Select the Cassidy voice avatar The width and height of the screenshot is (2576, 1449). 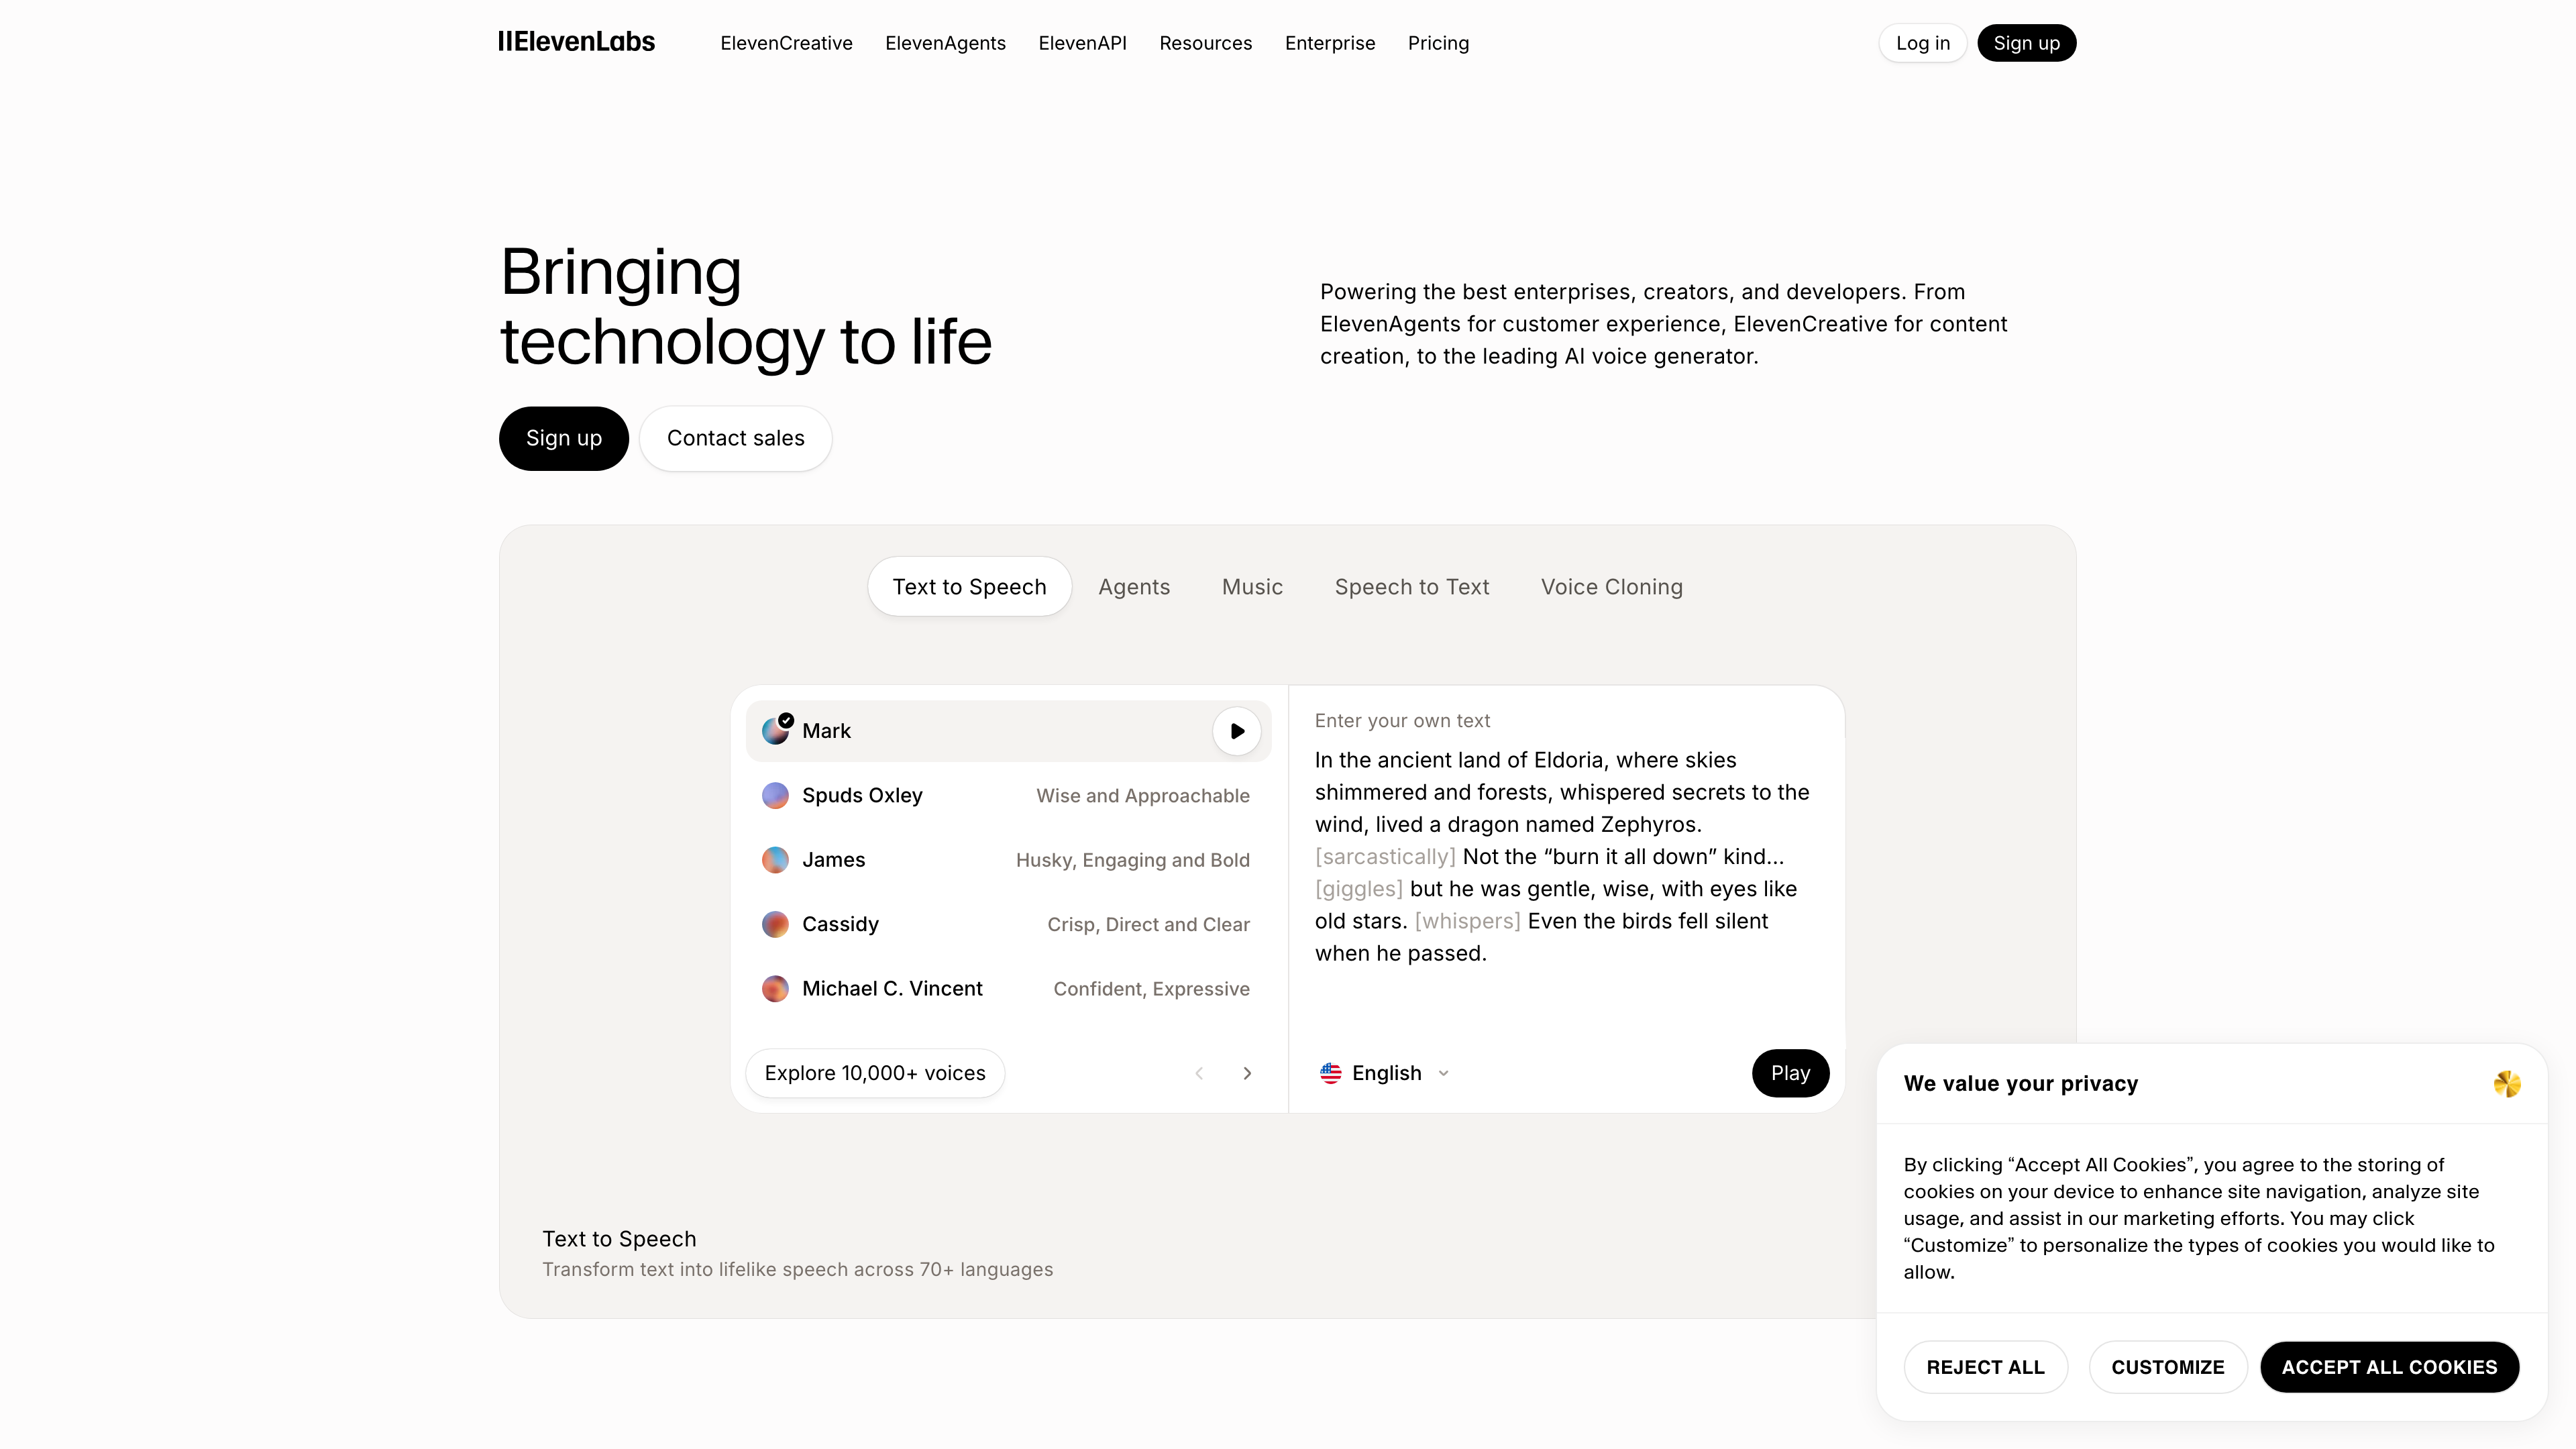[x=775, y=924]
